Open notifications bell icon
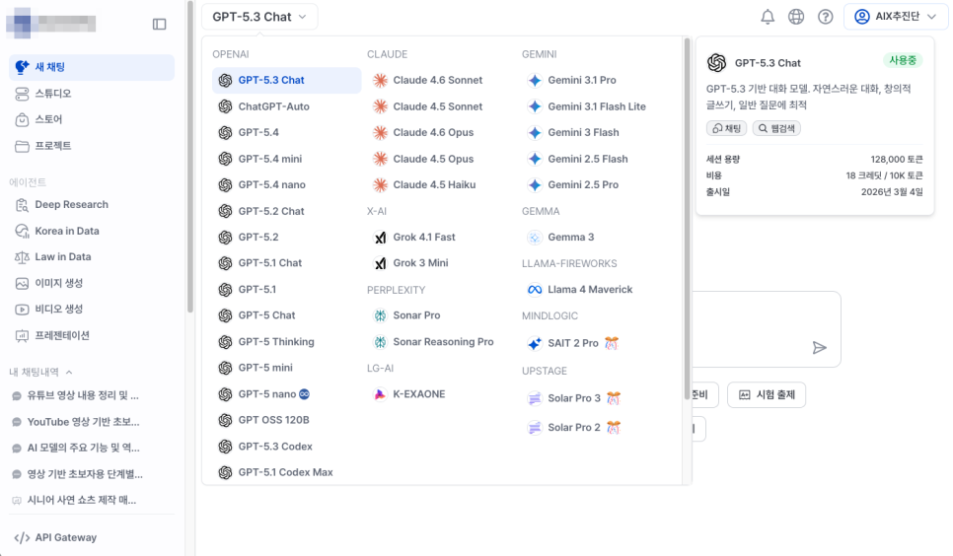953x556 pixels. click(768, 17)
